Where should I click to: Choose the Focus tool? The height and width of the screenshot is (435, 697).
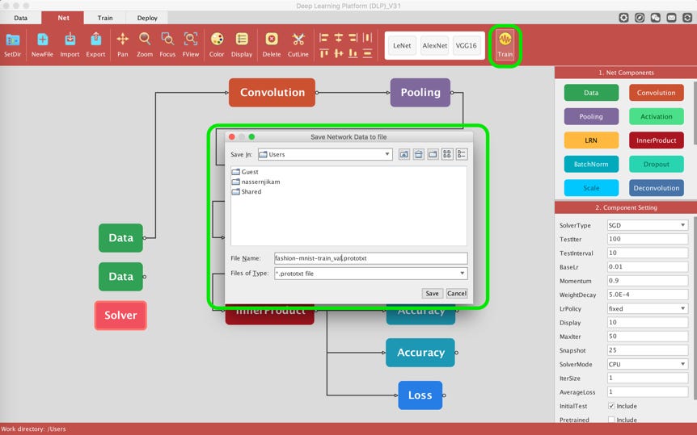(167, 39)
